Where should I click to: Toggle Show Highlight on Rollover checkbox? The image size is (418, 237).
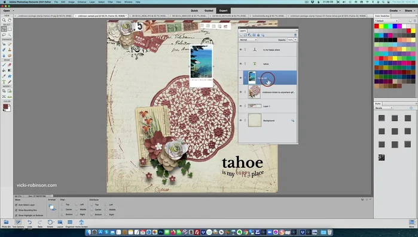coord(16,215)
